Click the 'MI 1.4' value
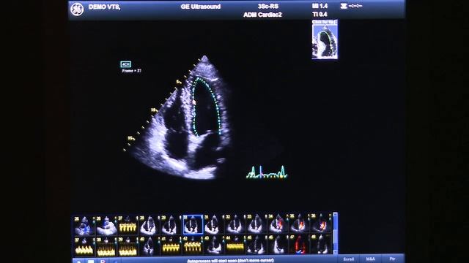Screen dimensions: 469x263 coord(320,6)
